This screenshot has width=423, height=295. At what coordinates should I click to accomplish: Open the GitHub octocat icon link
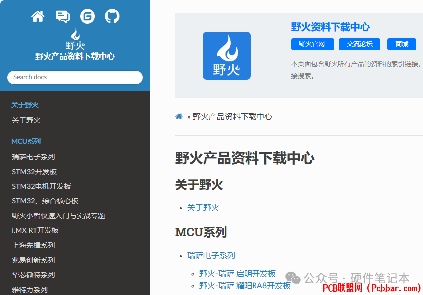tap(112, 16)
